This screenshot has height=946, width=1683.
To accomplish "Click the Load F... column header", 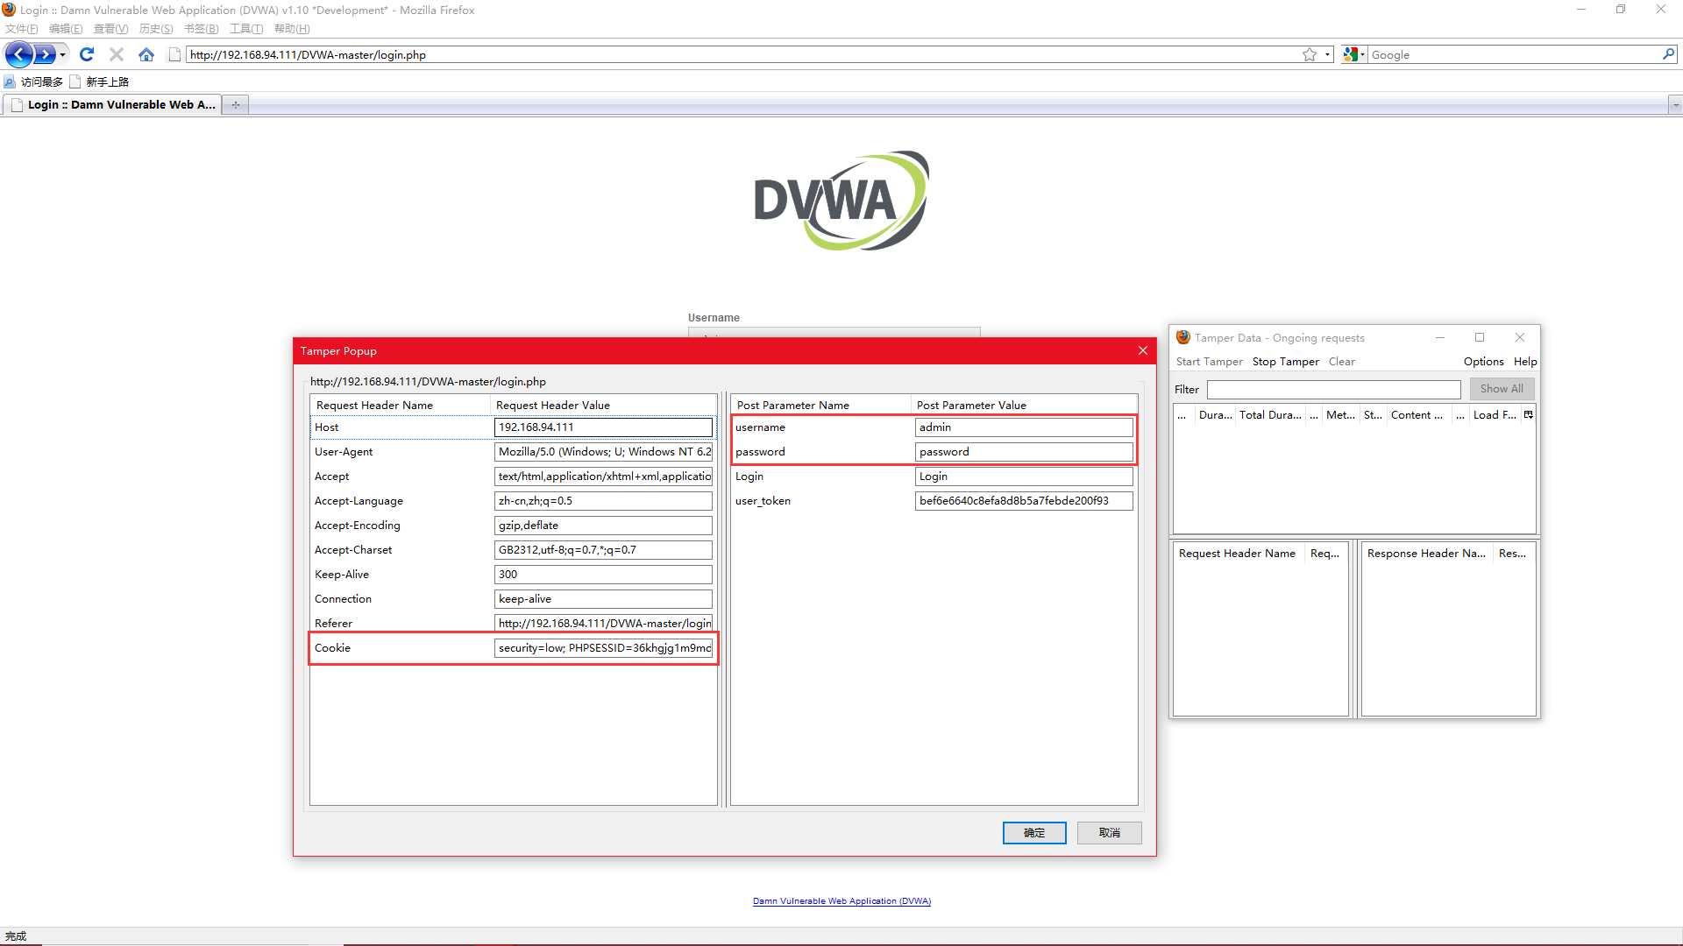I will (x=1495, y=415).
